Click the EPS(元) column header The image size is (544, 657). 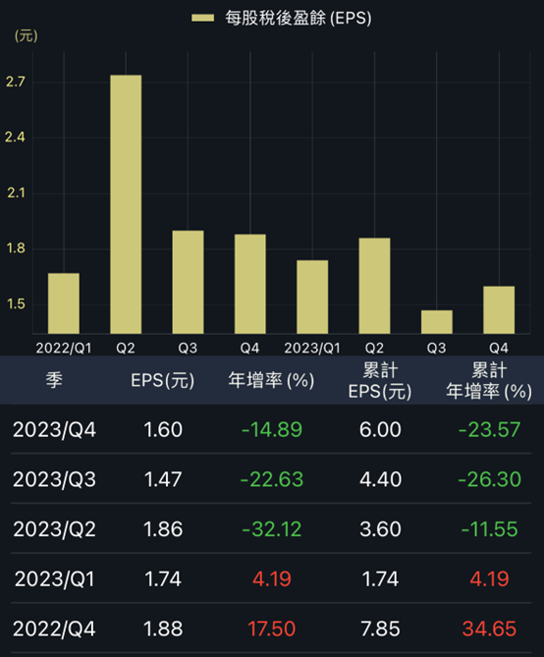[x=163, y=380]
